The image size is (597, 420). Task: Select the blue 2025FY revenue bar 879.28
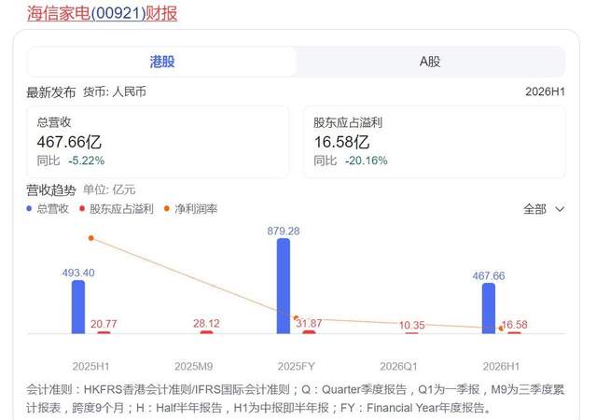coord(284,286)
